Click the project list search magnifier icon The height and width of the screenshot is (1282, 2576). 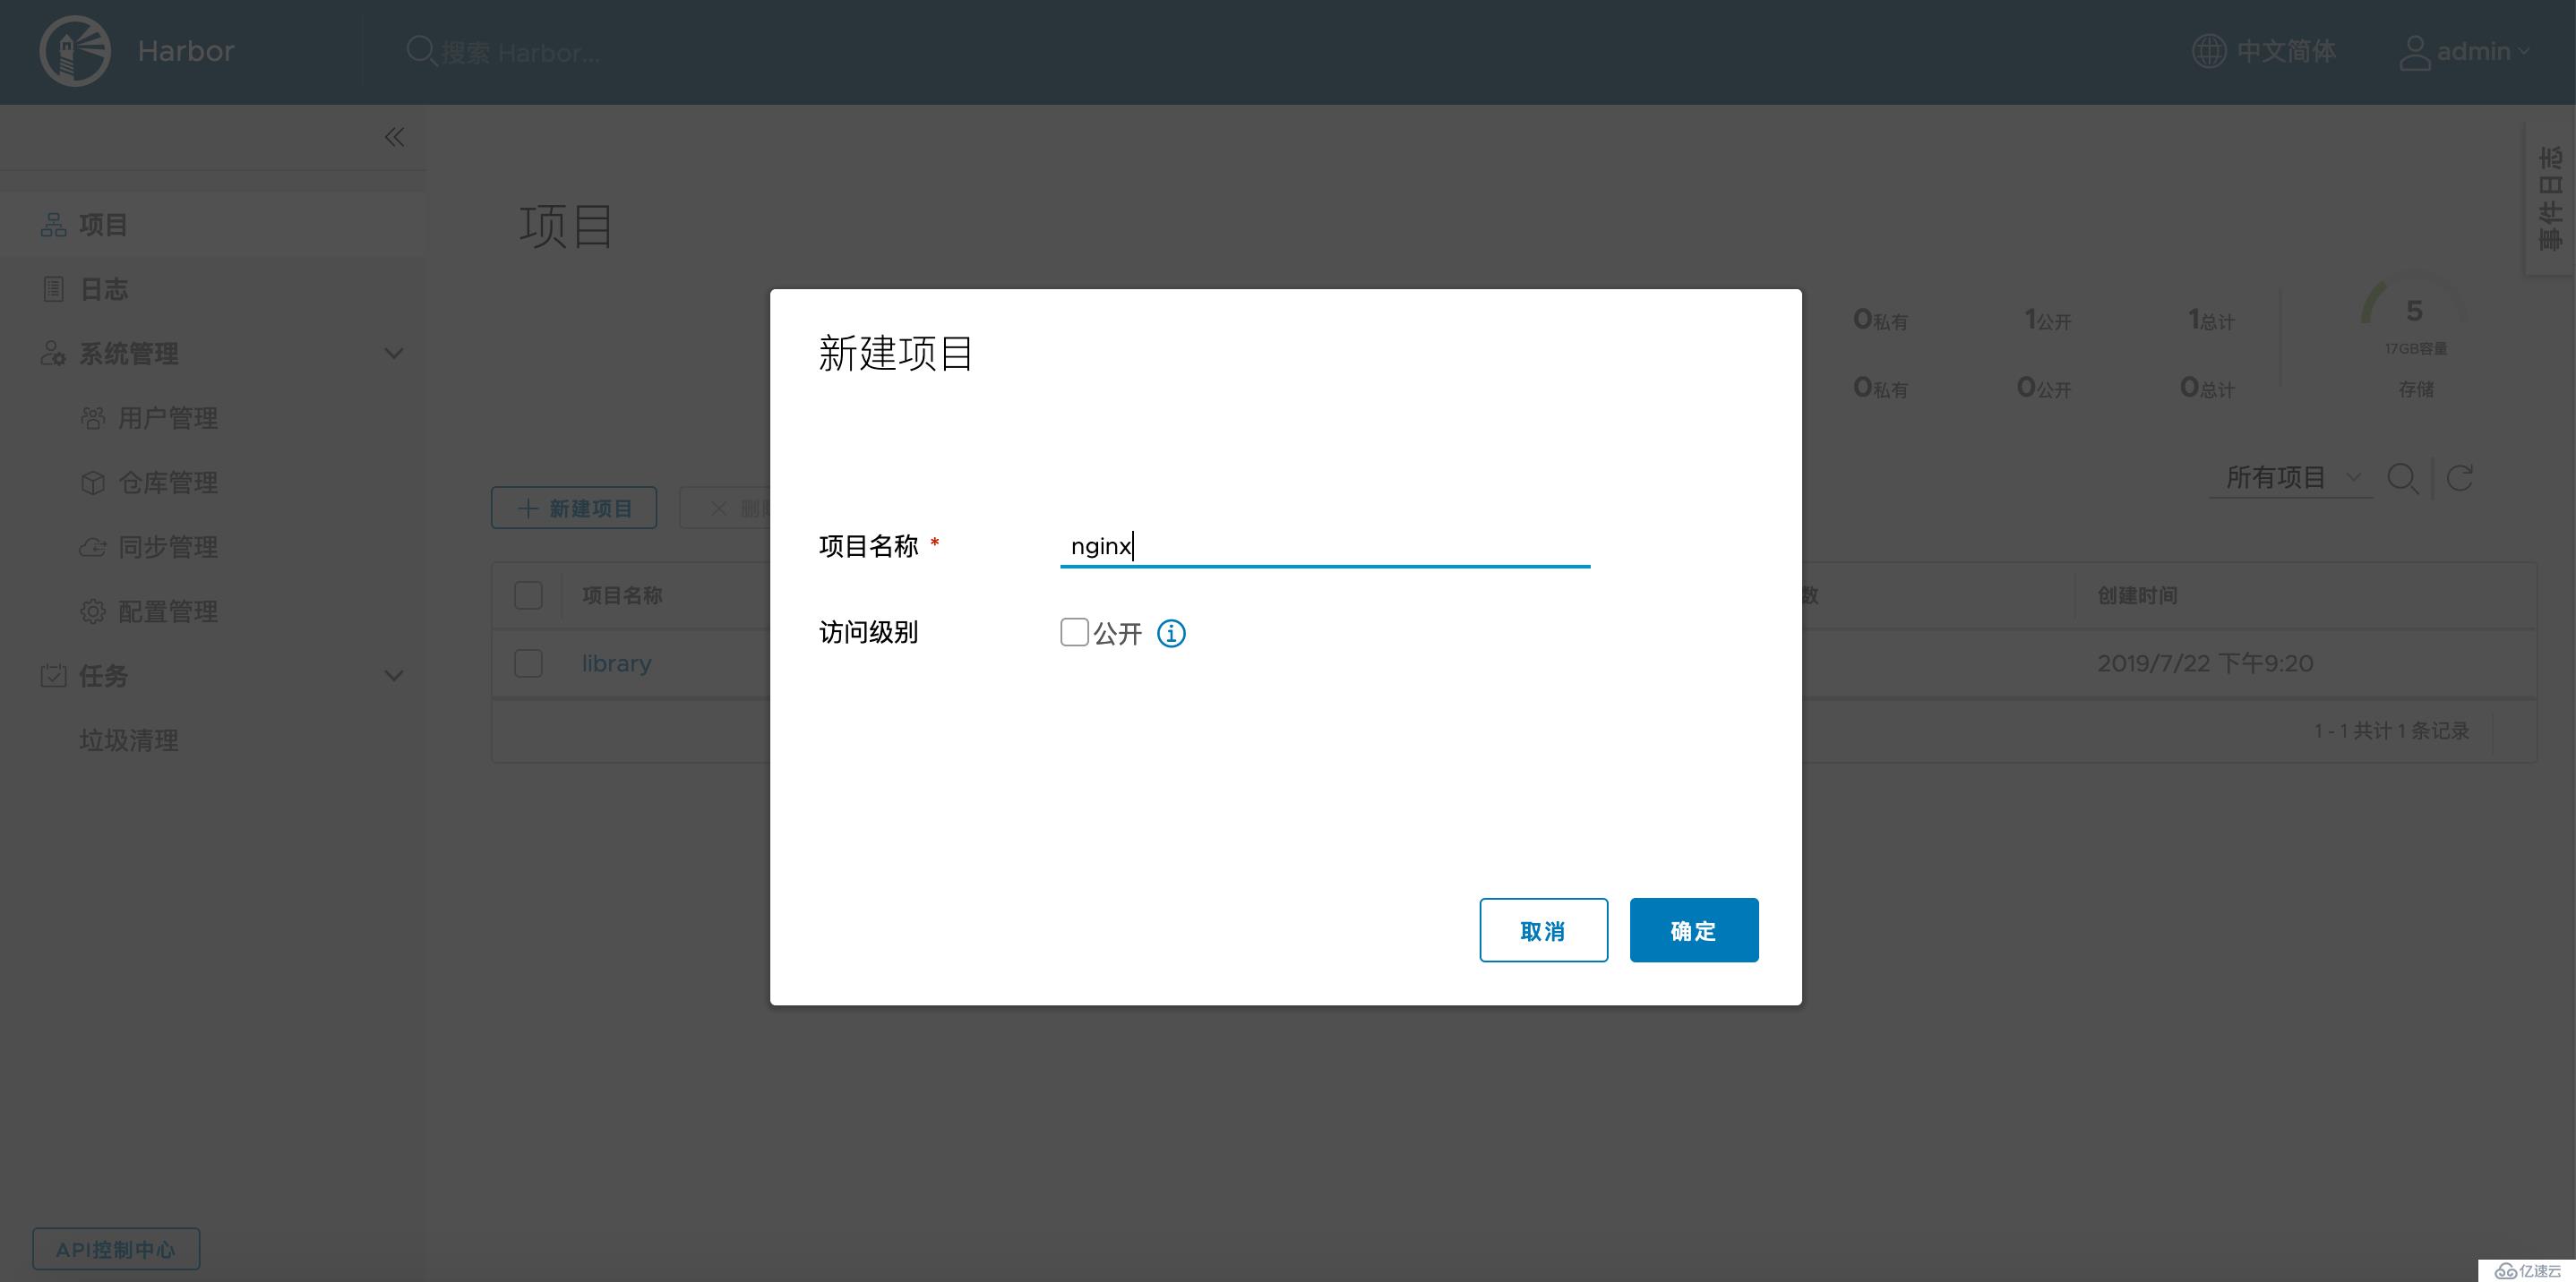coord(2403,479)
